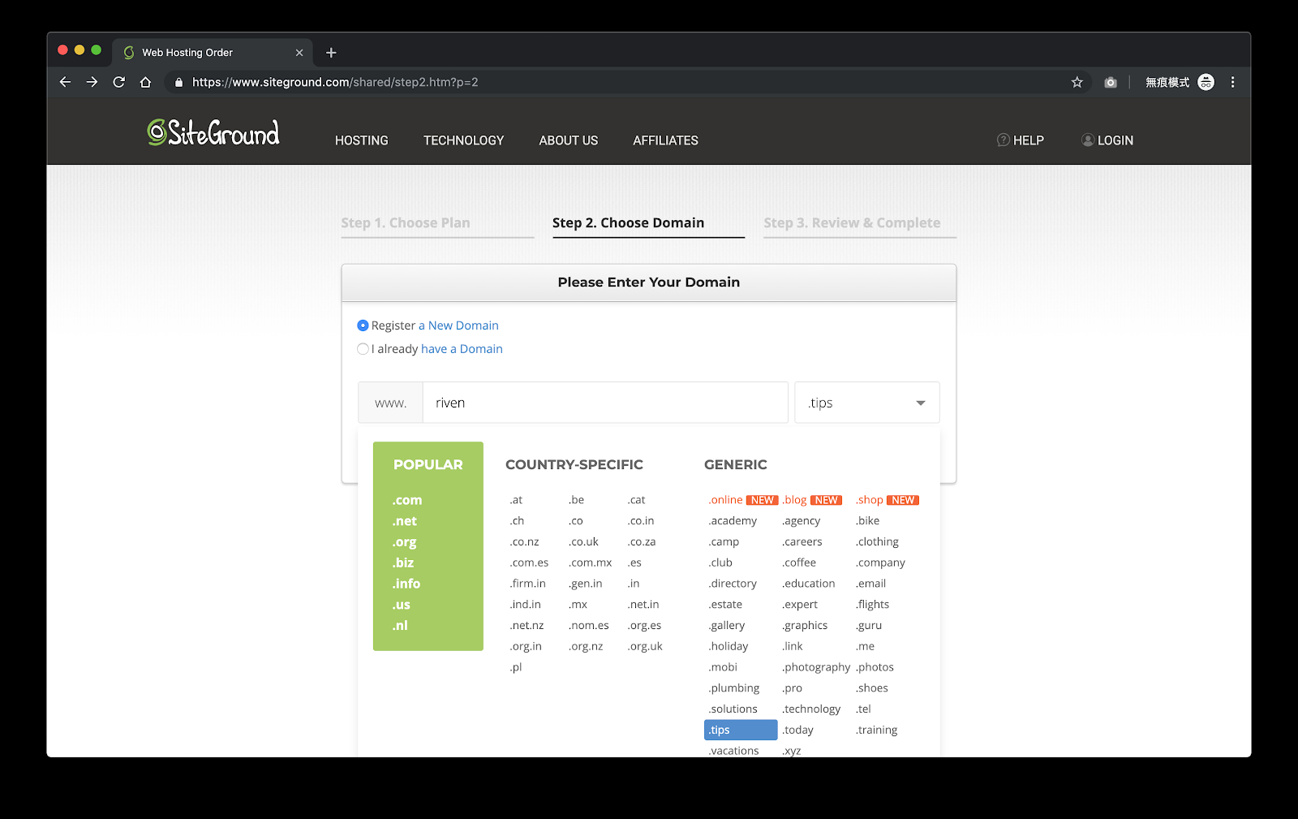The height and width of the screenshot is (819, 1298).
Task: Select the .com.mx extension
Action: point(590,563)
